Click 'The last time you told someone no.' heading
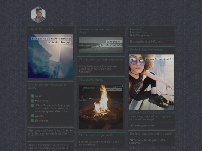This screenshot has height=151, width=202. click(101, 60)
